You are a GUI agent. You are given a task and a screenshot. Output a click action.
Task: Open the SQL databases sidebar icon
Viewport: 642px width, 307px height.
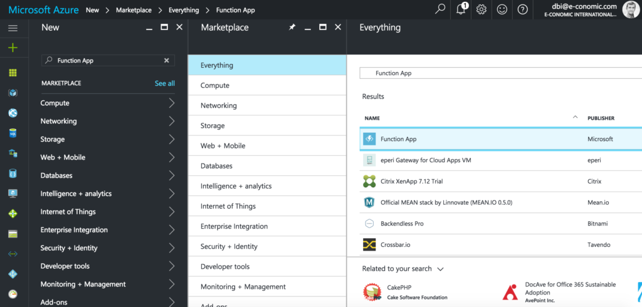[13, 133]
